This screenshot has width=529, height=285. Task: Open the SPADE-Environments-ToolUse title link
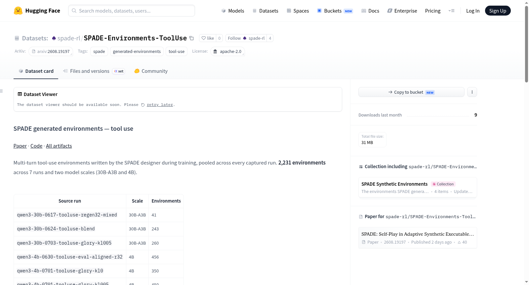pos(135,38)
